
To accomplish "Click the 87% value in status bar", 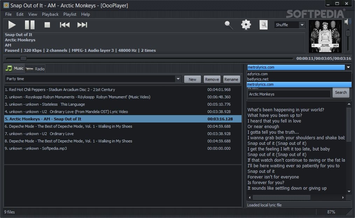I will click(331, 212).
